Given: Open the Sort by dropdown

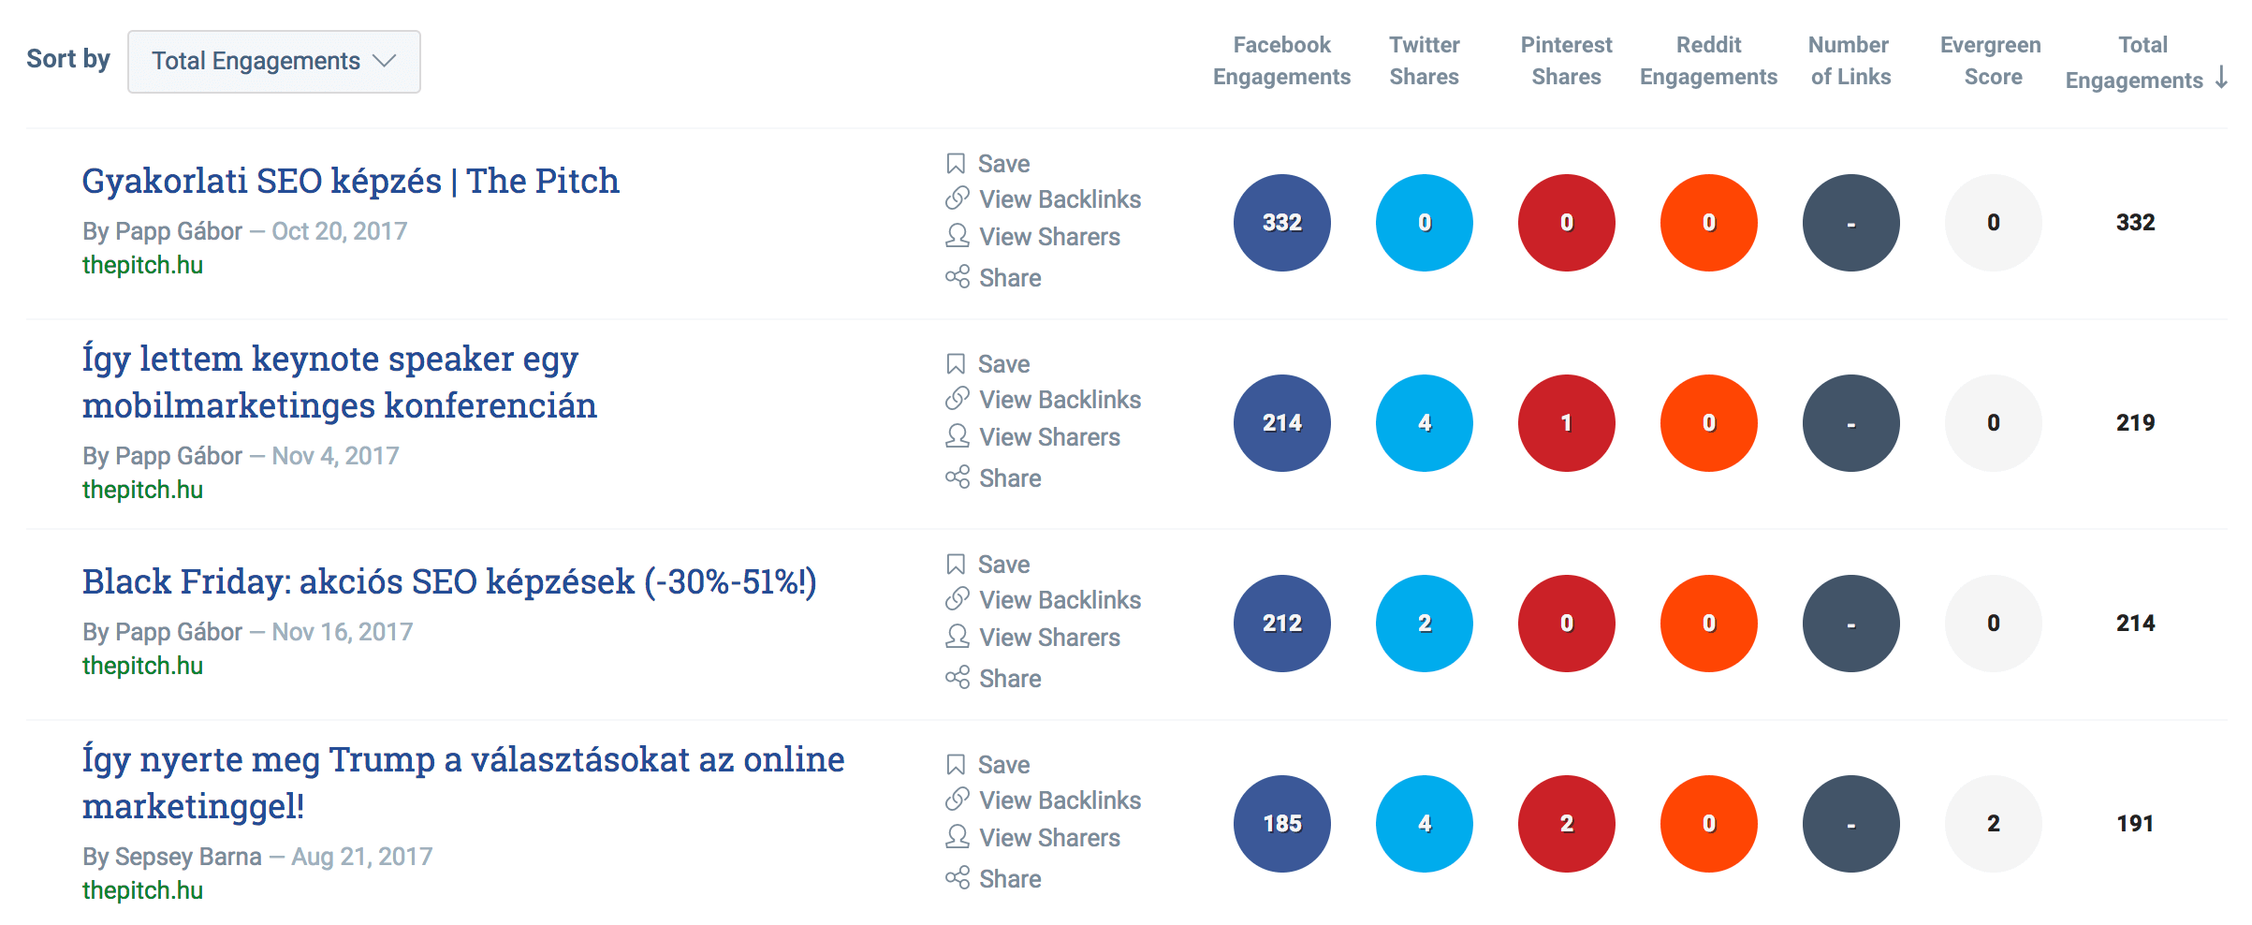Looking at the screenshot, I should (x=273, y=61).
